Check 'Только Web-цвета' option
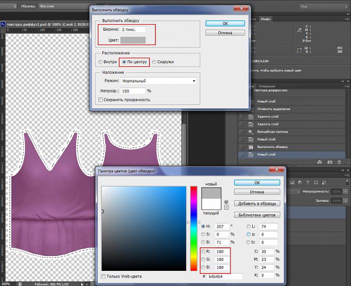This screenshot has height=286, width=351. [103, 276]
